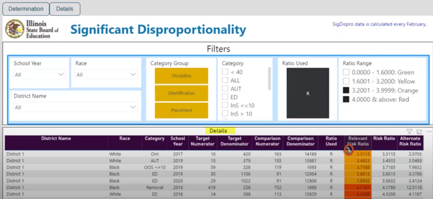Select the Discipline category group button
Viewport: 433px width, 199px height.
(x=181, y=76)
